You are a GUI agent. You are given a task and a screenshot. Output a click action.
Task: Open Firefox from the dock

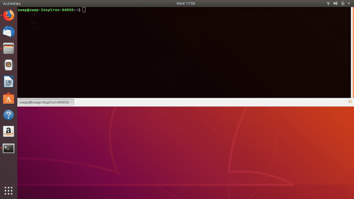[8, 15]
